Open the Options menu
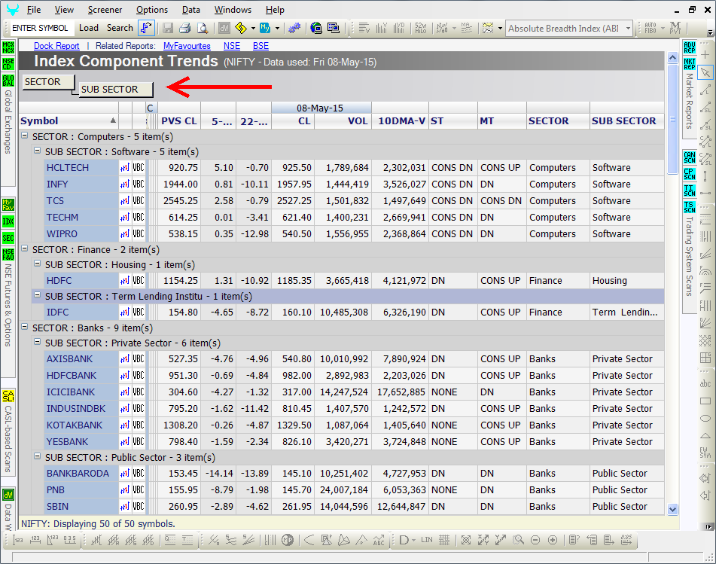Image resolution: width=716 pixels, height=564 pixels. (152, 10)
